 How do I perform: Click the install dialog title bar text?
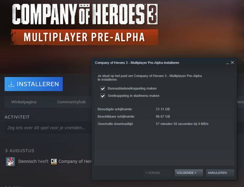[137, 63]
